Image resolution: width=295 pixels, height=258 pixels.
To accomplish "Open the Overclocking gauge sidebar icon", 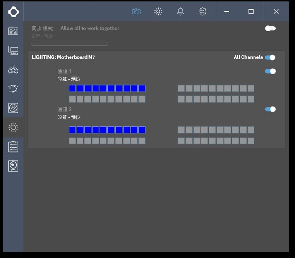I will pyautogui.click(x=13, y=89).
